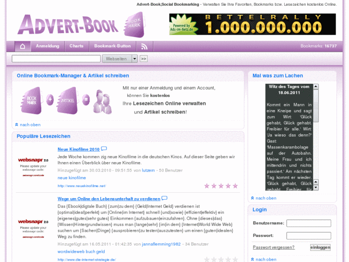Click the Login heading
This screenshot has width=349, height=262.
(x=259, y=210)
